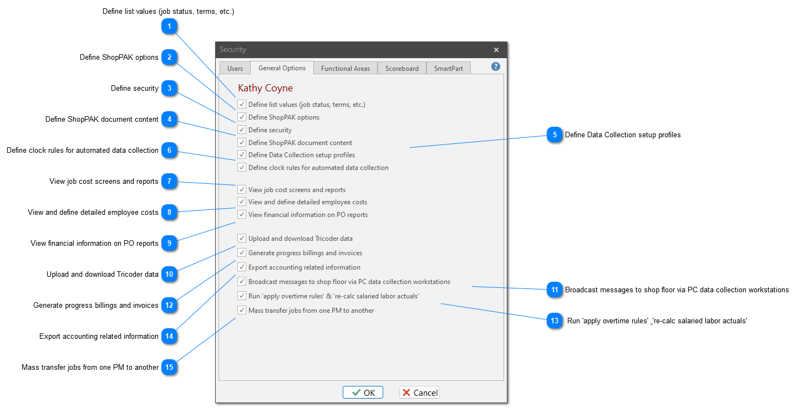
Task: Click numbered callout badge 5
Action: (x=555, y=135)
